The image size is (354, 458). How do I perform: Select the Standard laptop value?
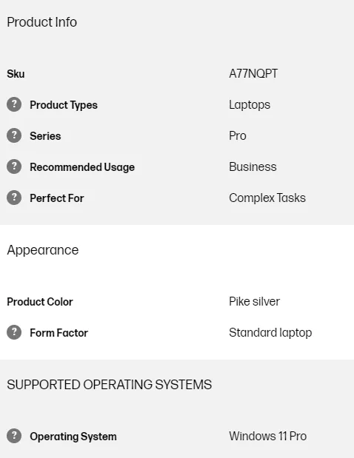pos(270,333)
